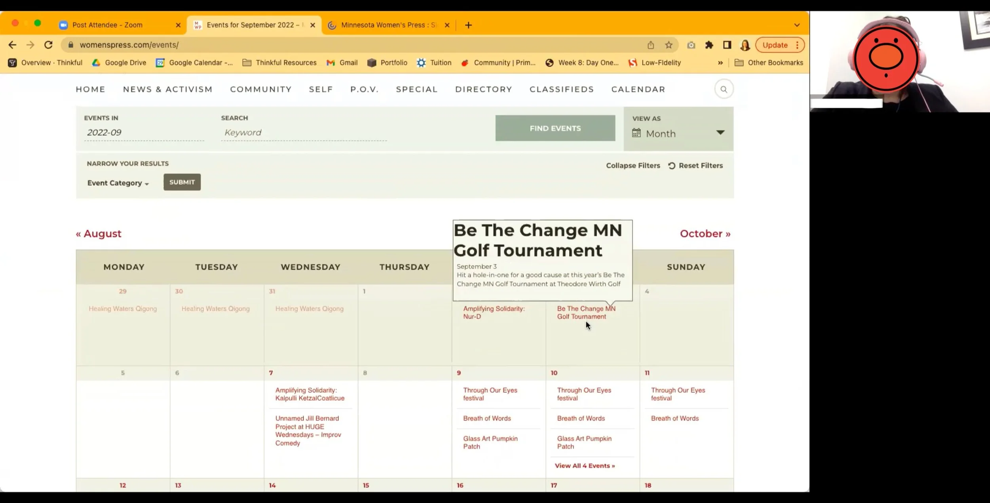
Task: Click the Keyword search field
Action: [x=303, y=133]
